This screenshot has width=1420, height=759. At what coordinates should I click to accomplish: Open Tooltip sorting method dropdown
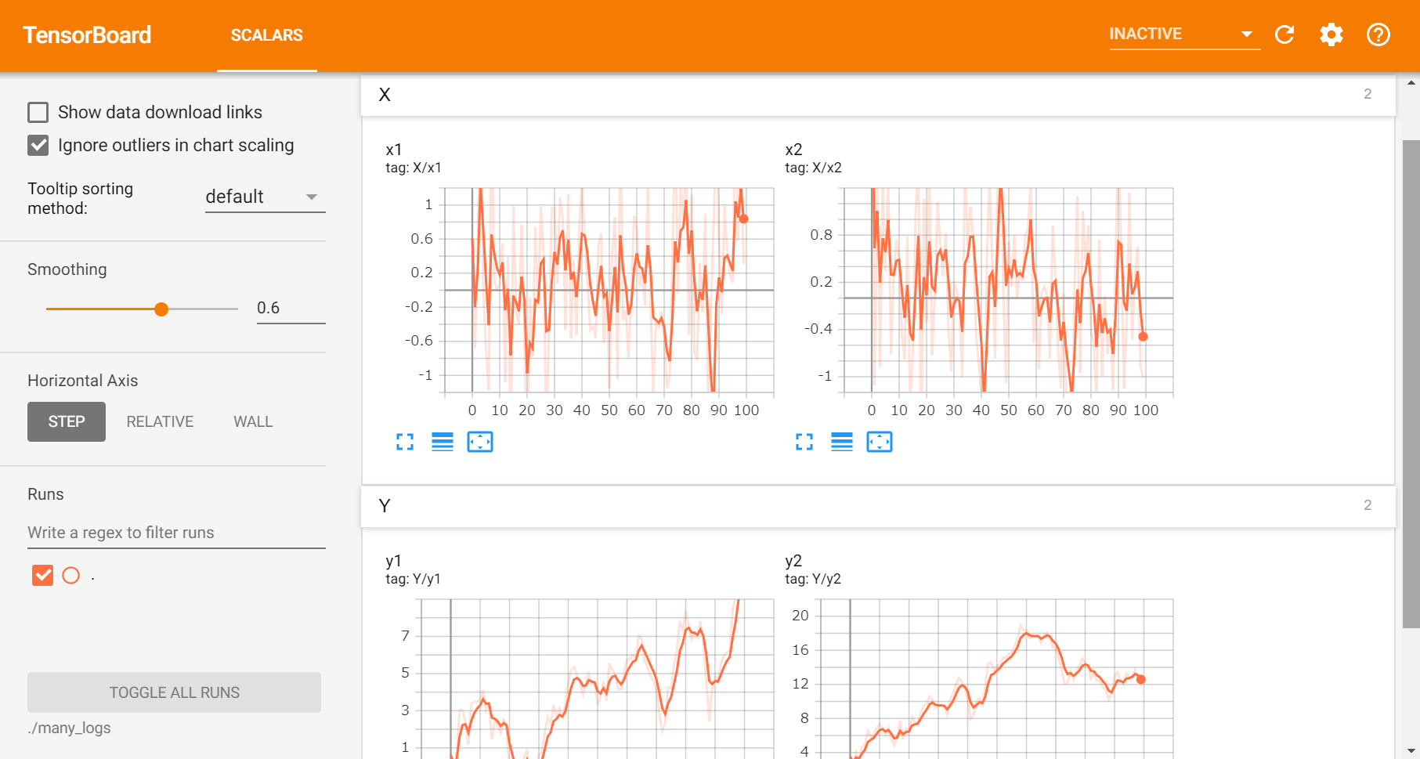(x=265, y=197)
